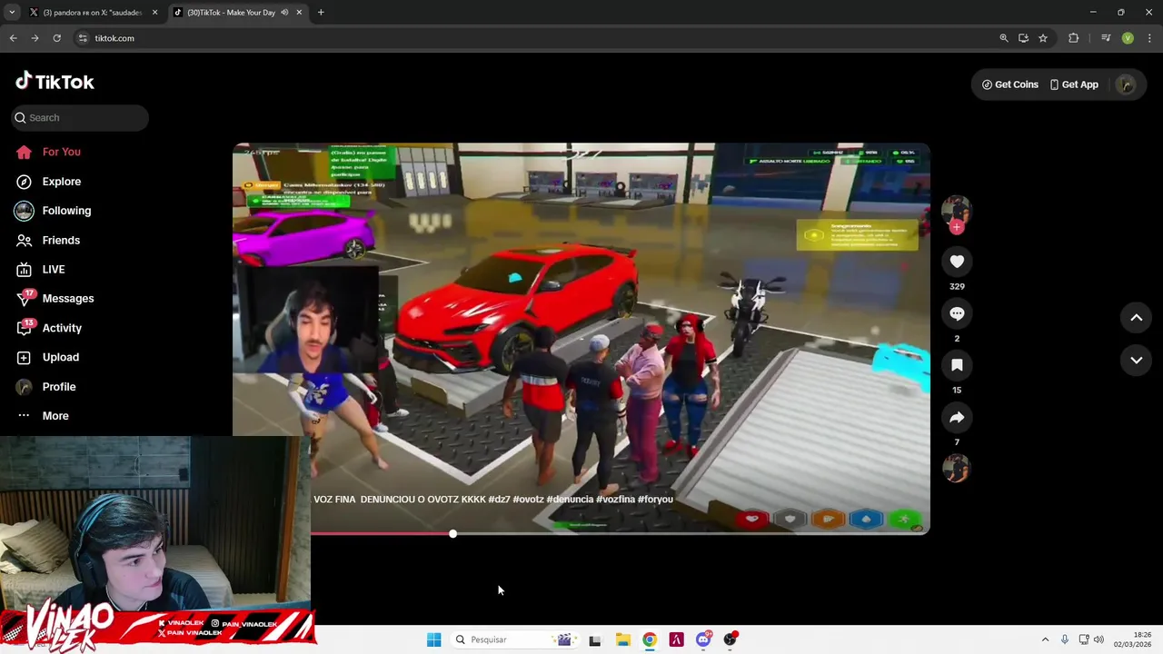Click the microphone icon in system tray
1163x654 pixels.
1064,639
